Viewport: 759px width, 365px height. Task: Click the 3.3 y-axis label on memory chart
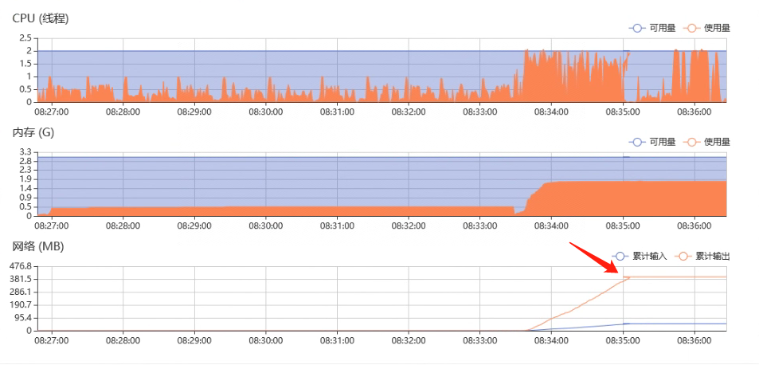25,152
